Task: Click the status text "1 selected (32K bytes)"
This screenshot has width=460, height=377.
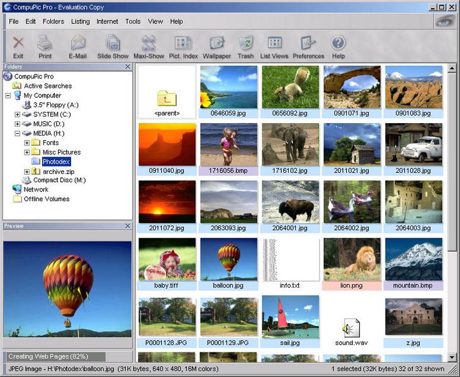Action: tap(362, 369)
